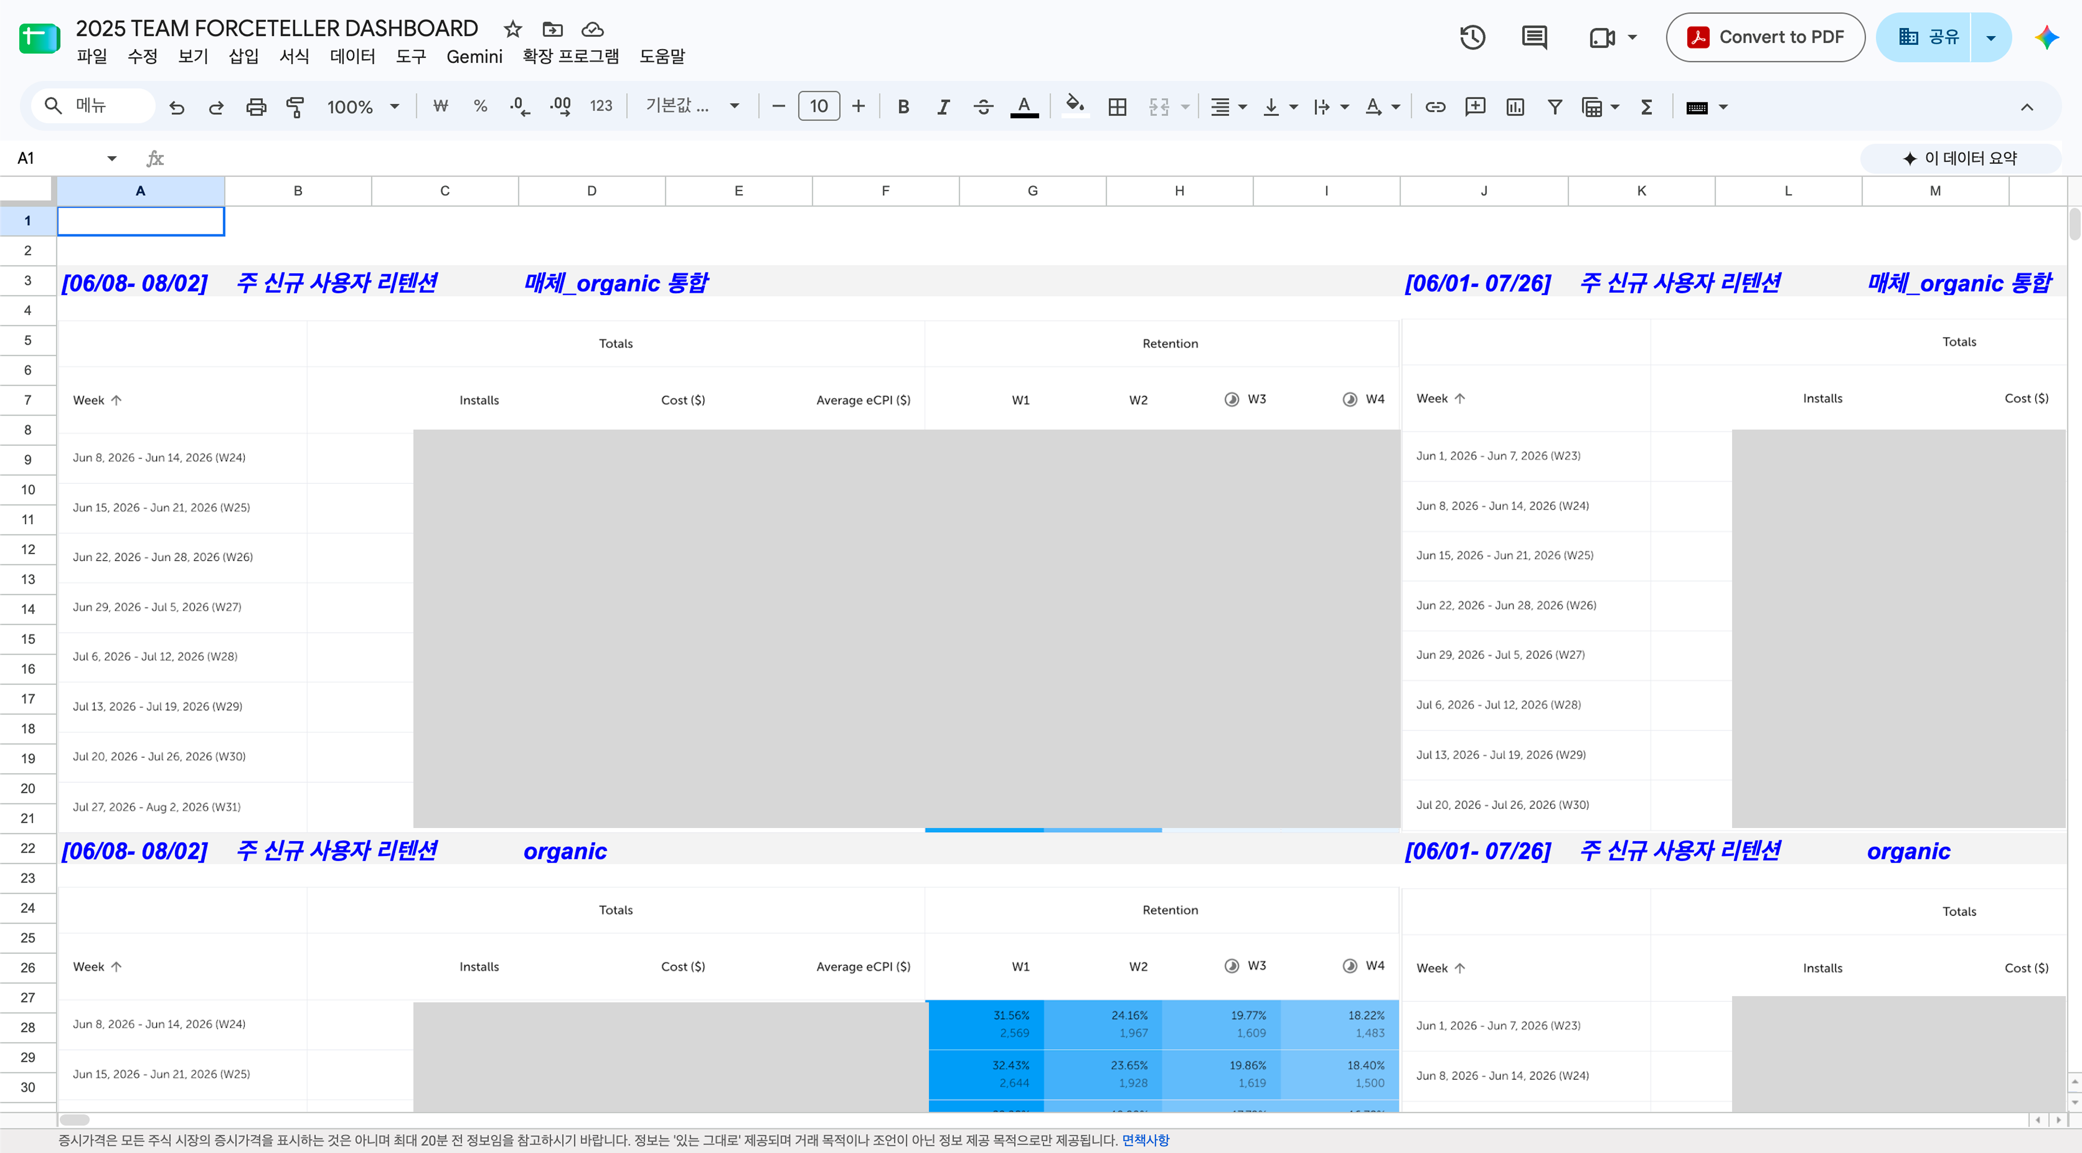Open the 서식 menu

(294, 56)
